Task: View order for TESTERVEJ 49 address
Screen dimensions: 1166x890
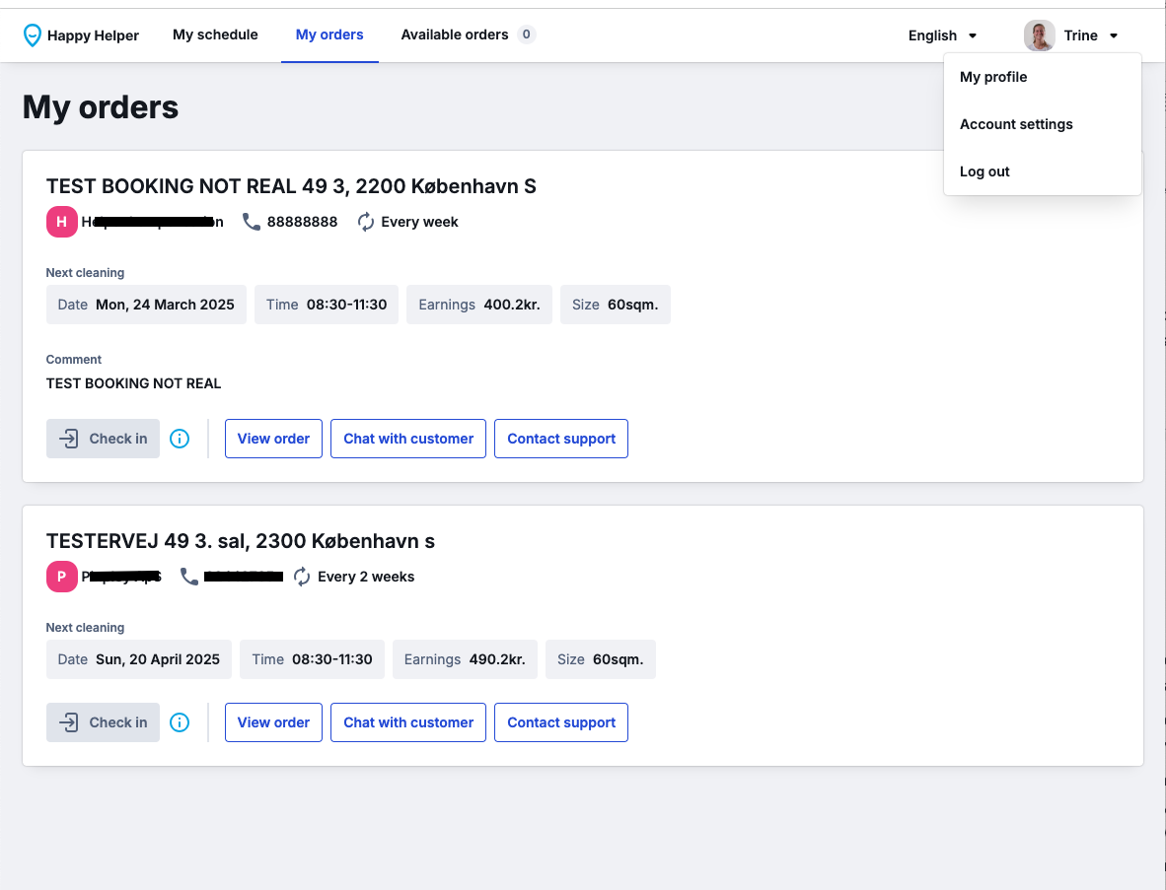Action: pos(273,722)
